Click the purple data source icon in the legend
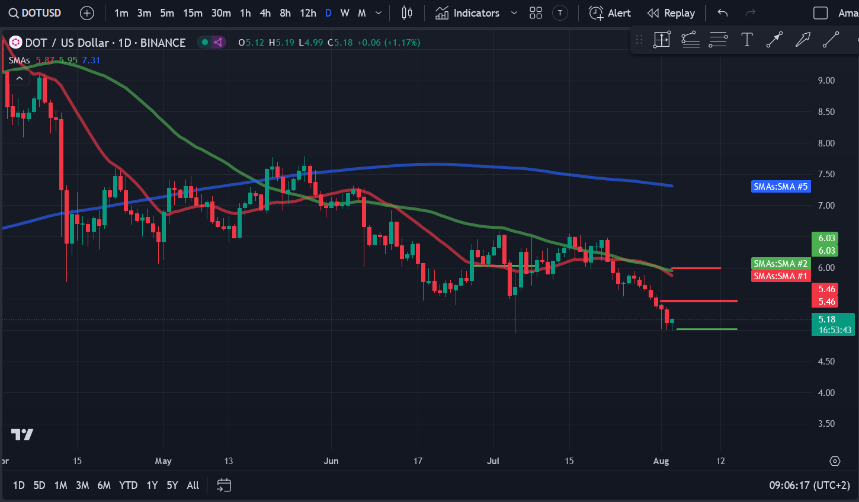Image resolution: width=859 pixels, height=502 pixels. 218,42
